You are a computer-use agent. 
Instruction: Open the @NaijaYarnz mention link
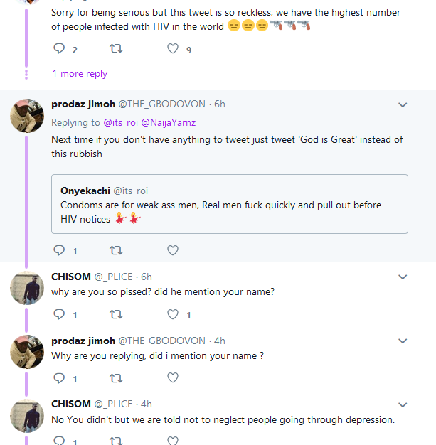170,122
